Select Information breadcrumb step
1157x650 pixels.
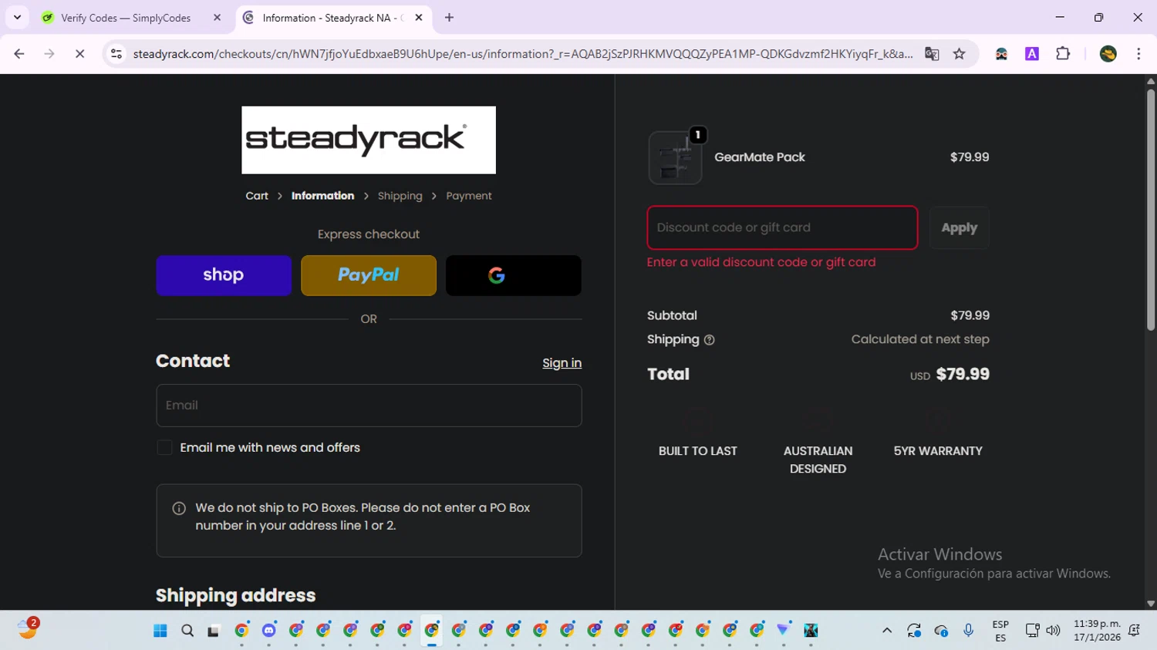click(x=322, y=196)
